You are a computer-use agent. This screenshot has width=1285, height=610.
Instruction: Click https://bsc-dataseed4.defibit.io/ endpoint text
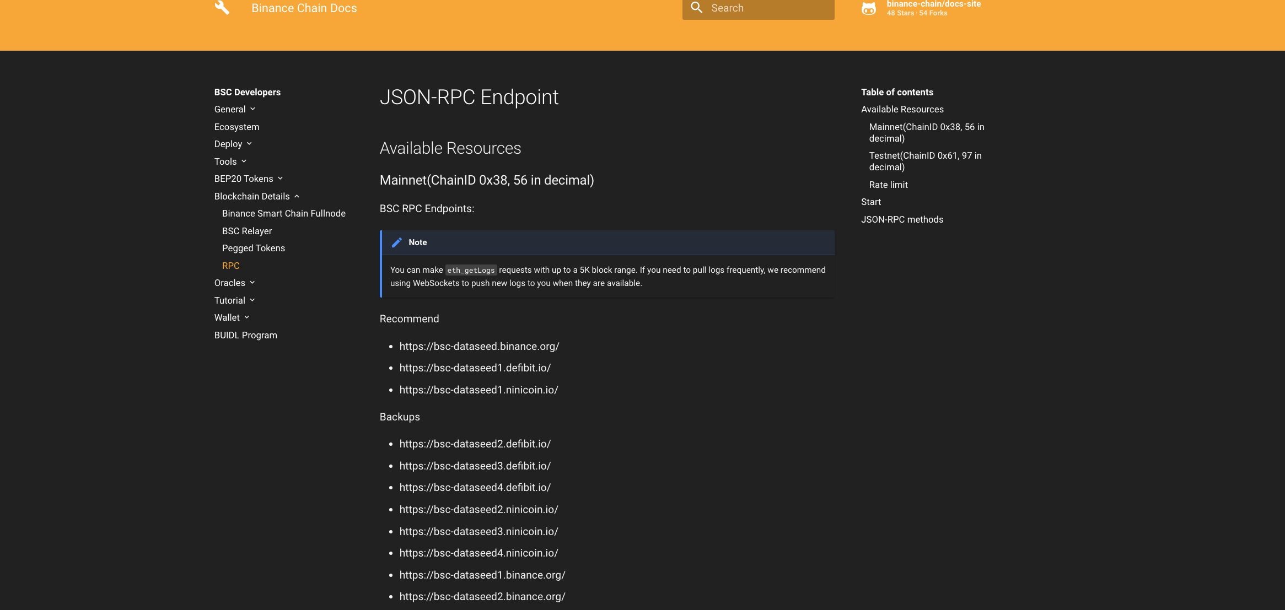tap(475, 487)
